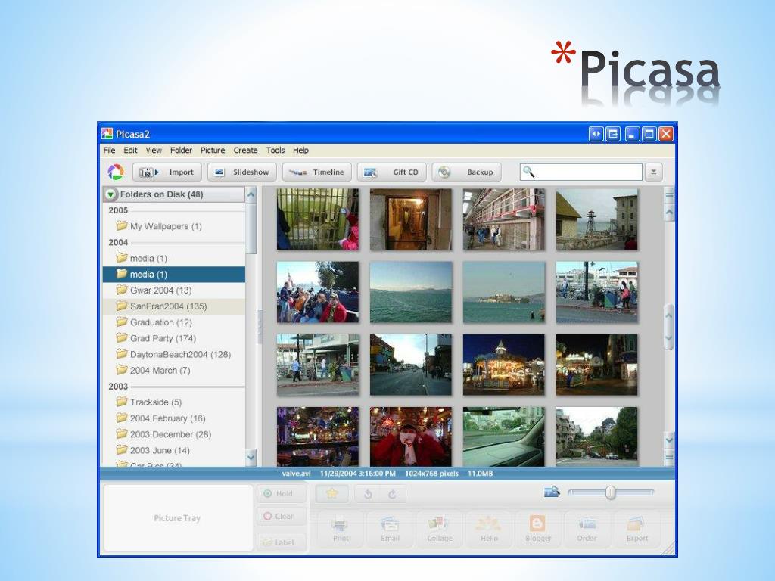This screenshot has width=775, height=581.
Task: Click the Email icon
Action: [390, 529]
